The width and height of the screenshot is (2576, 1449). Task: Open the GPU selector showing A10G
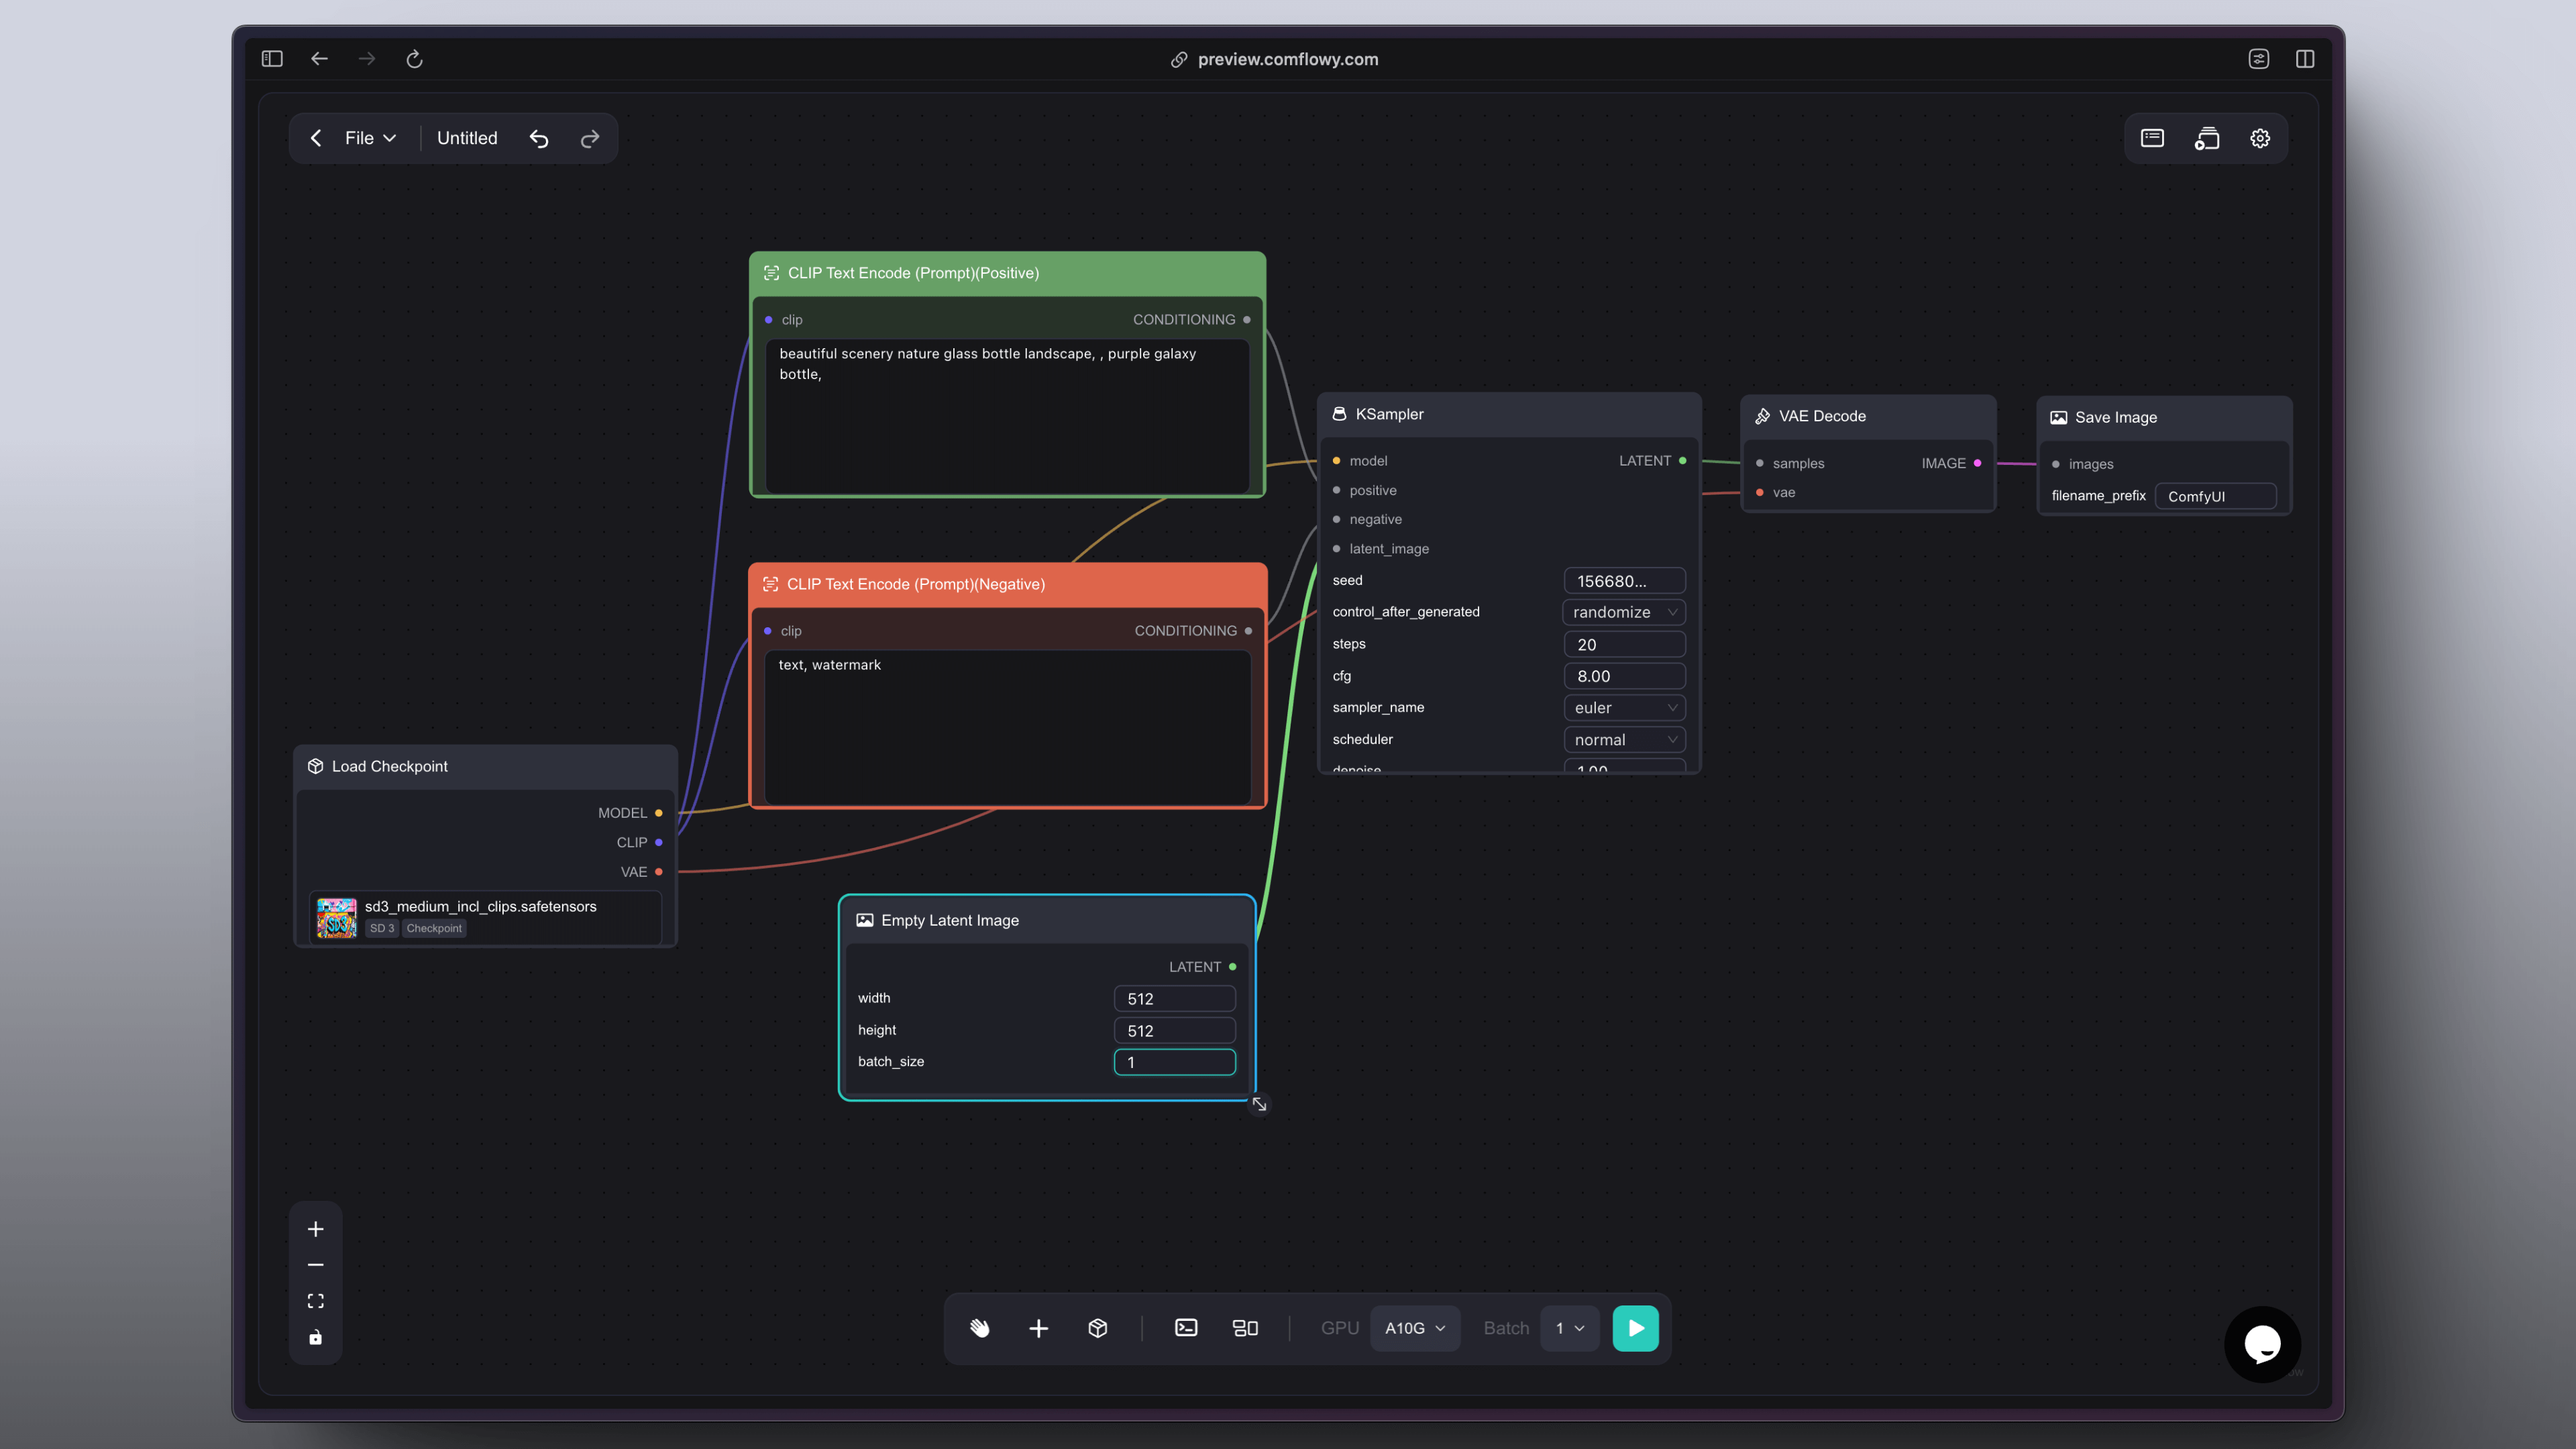coord(1414,1328)
